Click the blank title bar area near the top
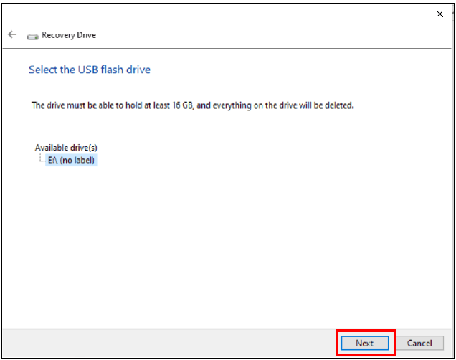This screenshot has width=456, height=360. [215, 14]
